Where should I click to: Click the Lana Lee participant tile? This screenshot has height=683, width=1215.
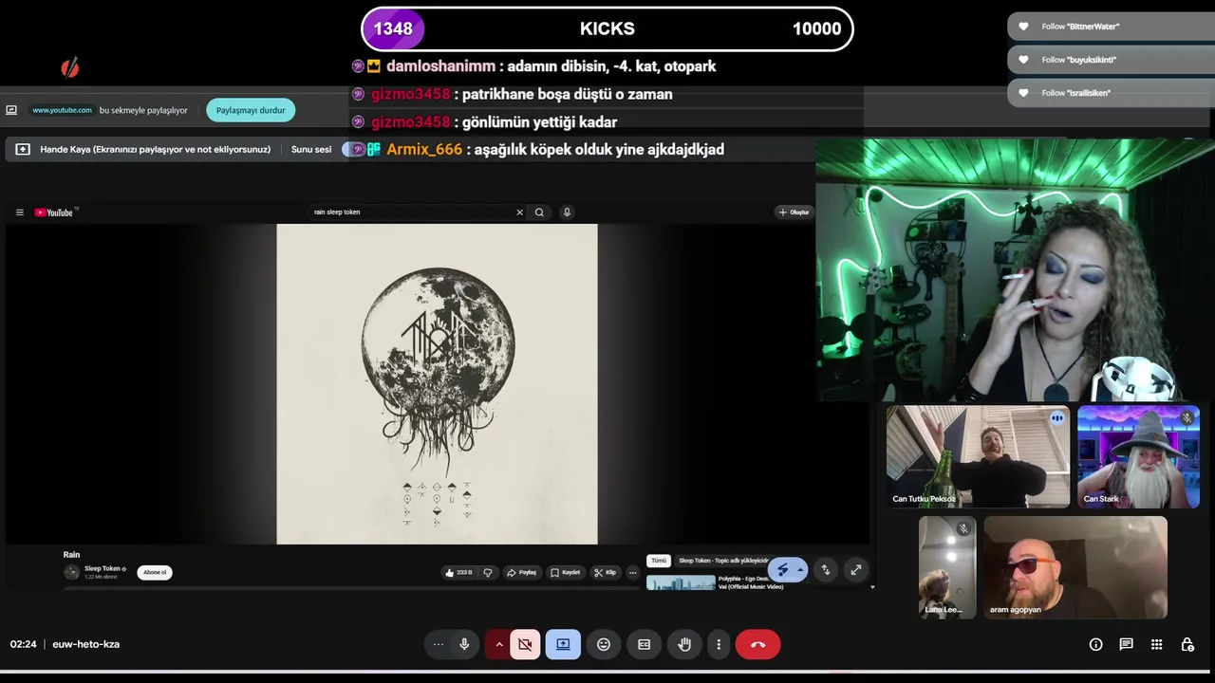947,567
